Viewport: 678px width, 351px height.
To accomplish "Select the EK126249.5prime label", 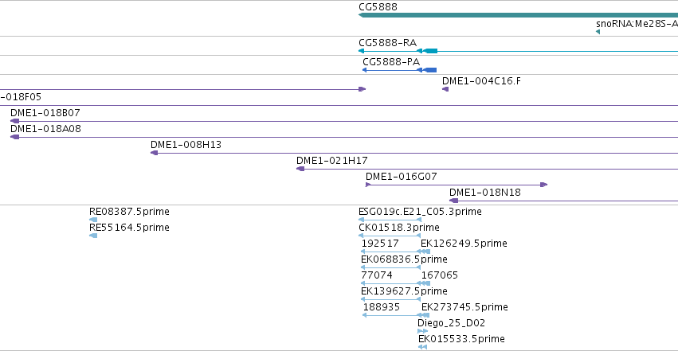I will pyautogui.click(x=464, y=244).
